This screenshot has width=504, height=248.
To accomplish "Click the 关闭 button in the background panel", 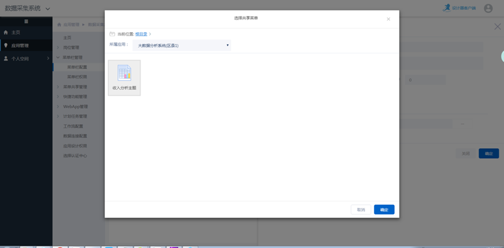I will point(466,153).
